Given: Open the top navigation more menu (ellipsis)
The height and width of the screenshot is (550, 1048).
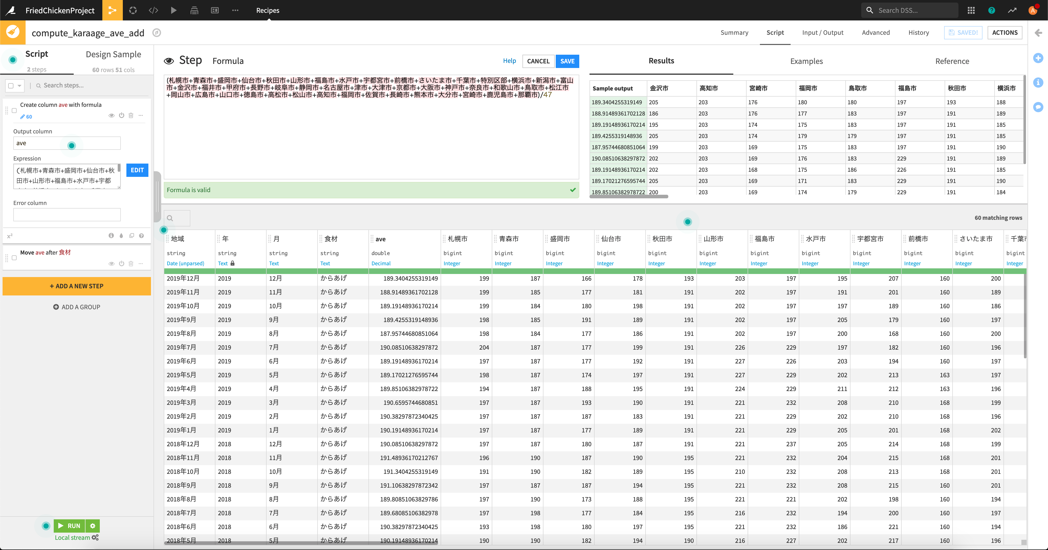Looking at the screenshot, I should [235, 10].
